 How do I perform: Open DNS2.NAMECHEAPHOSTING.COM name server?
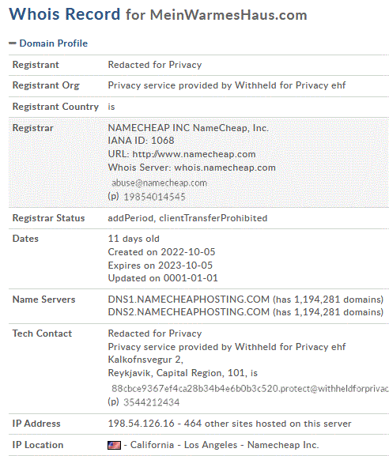click(188, 312)
